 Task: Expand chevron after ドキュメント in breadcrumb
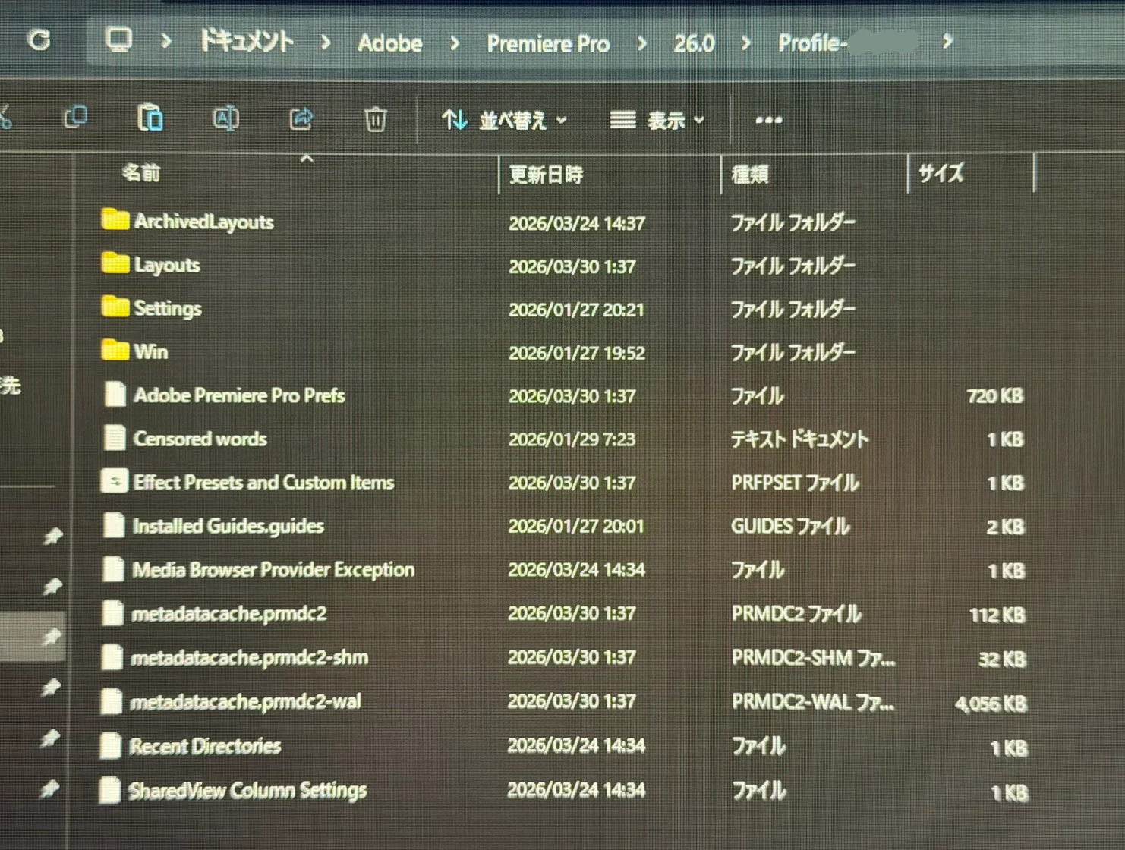(326, 42)
